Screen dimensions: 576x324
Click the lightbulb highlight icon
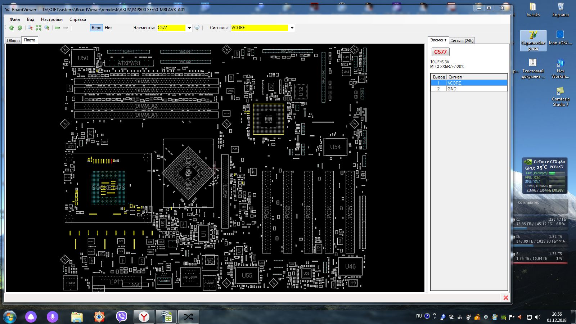pyautogui.click(x=197, y=28)
